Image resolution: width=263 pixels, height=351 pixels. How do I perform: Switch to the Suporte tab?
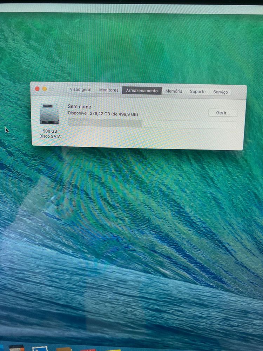click(x=198, y=92)
